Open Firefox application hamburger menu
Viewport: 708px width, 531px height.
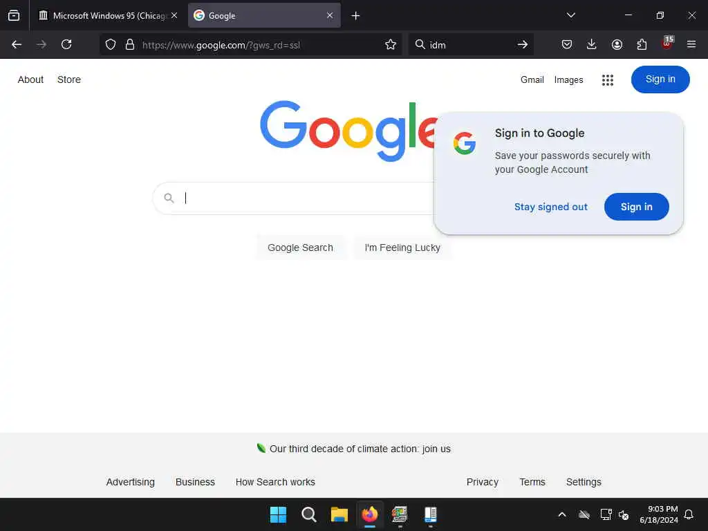point(691,44)
